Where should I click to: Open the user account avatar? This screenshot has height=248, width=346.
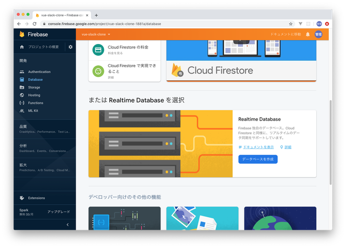[318, 34]
